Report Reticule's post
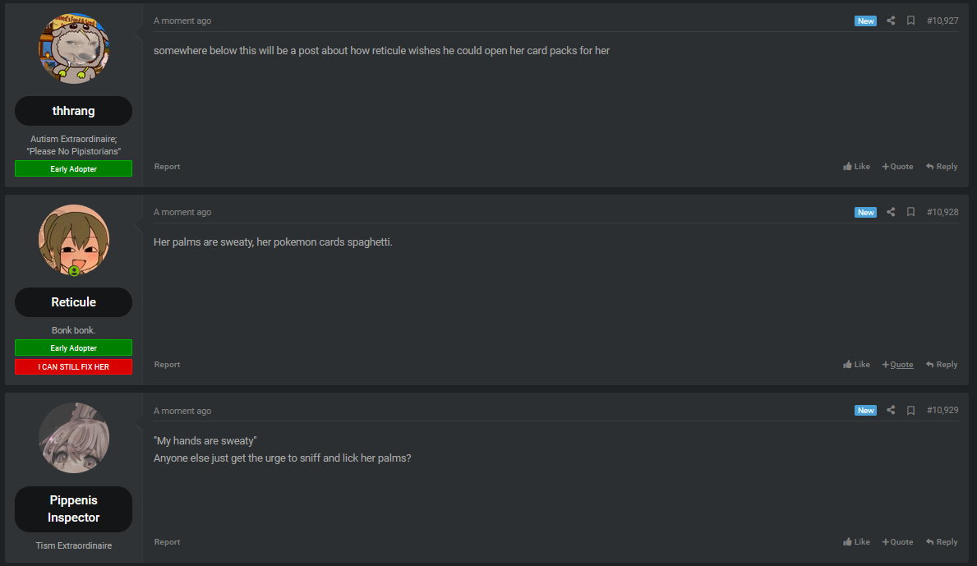The image size is (977, 566). pyautogui.click(x=167, y=364)
